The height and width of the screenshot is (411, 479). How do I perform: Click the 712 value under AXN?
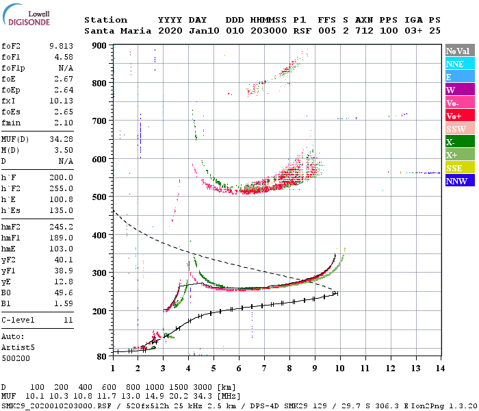click(x=364, y=31)
